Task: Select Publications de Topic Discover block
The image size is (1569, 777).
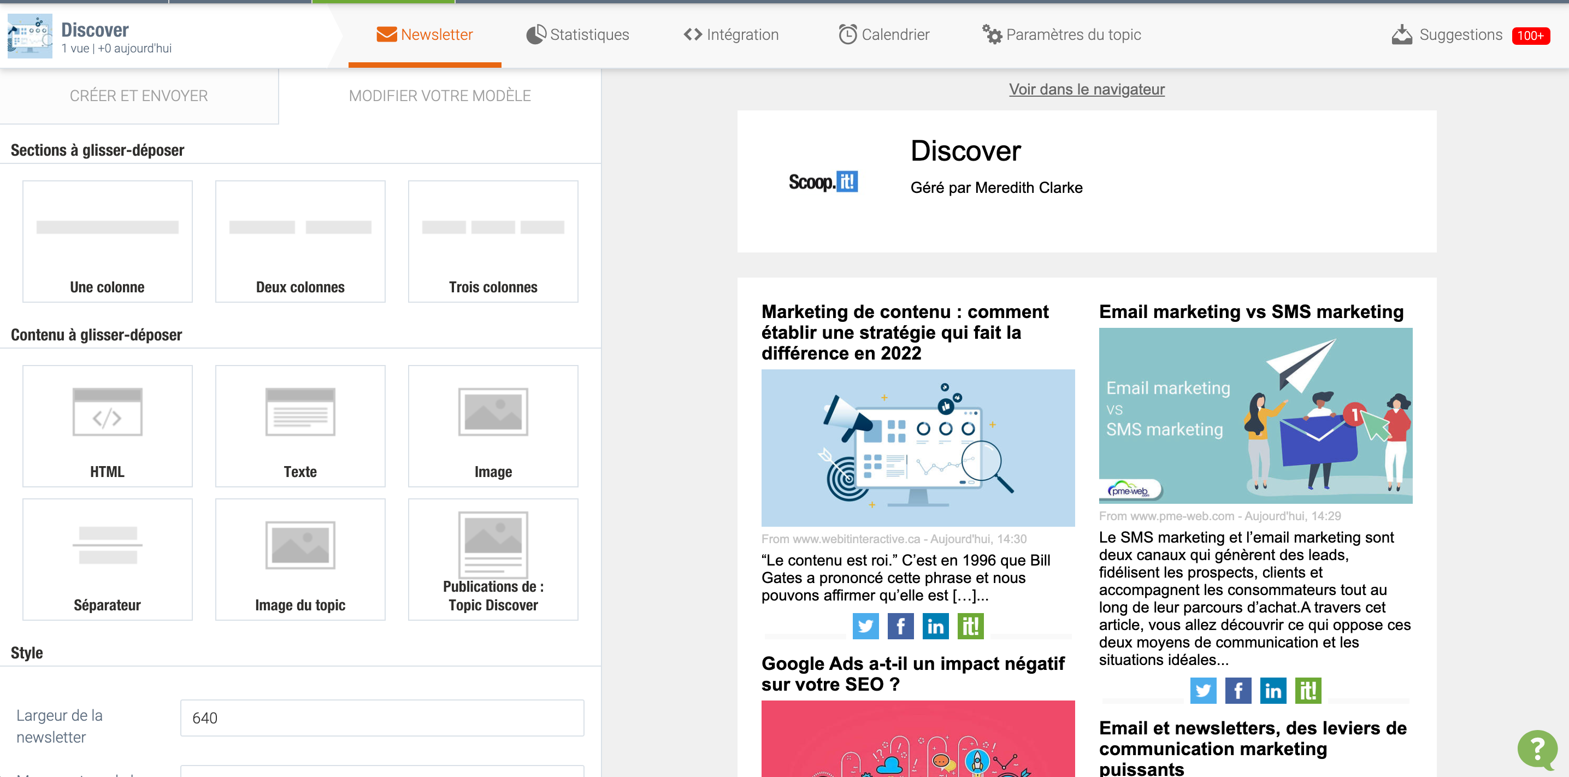Action: [x=493, y=560]
